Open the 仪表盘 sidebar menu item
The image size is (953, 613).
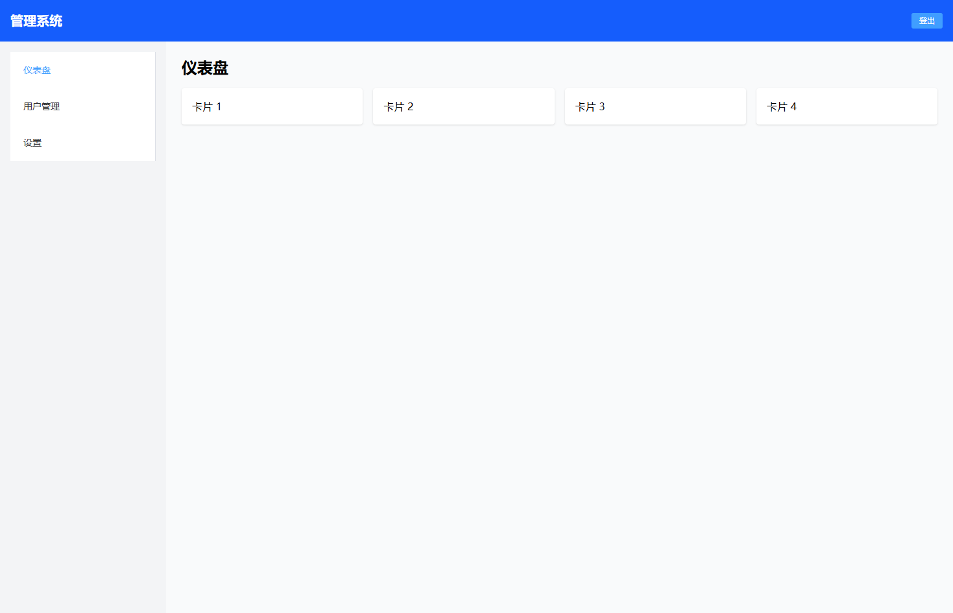[x=37, y=70]
